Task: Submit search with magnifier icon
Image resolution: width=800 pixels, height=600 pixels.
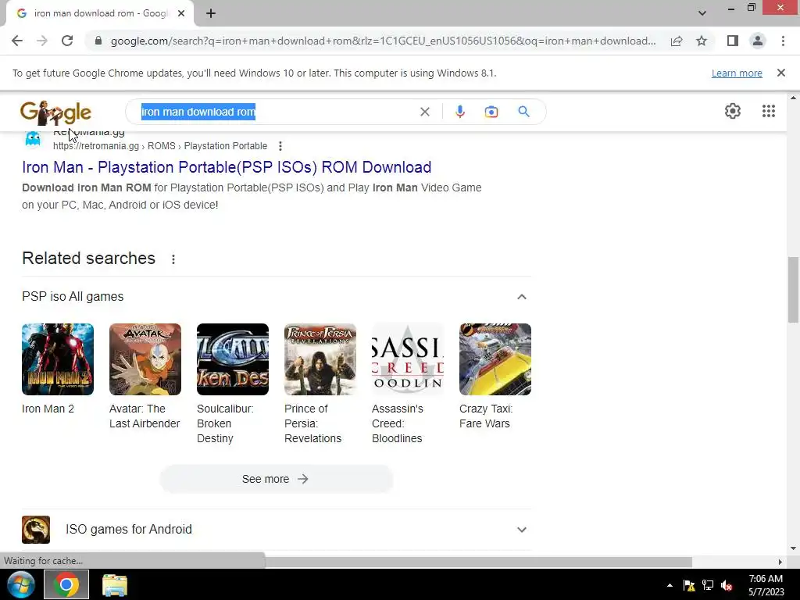Action: pos(523,112)
